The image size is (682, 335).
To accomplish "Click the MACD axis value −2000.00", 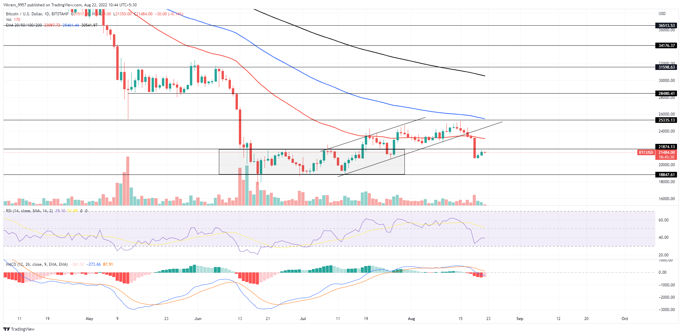I will (x=667, y=297).
